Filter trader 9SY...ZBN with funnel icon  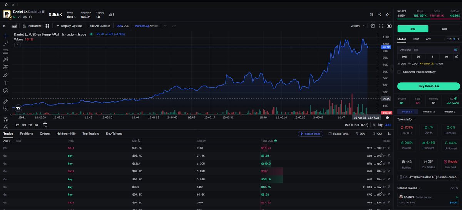tap(388, 147)
